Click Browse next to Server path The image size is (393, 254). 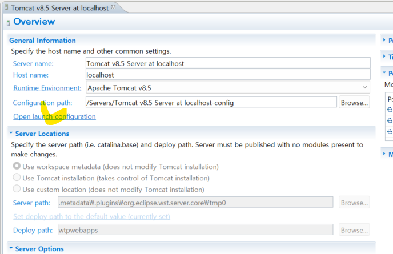coord(354,203)
